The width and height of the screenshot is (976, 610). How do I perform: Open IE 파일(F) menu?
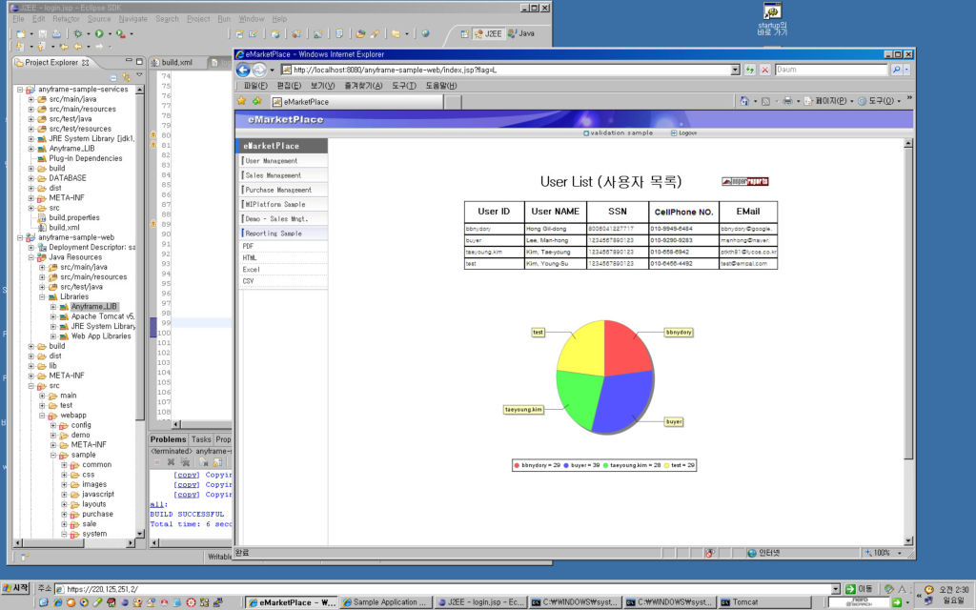pos(255,86)
